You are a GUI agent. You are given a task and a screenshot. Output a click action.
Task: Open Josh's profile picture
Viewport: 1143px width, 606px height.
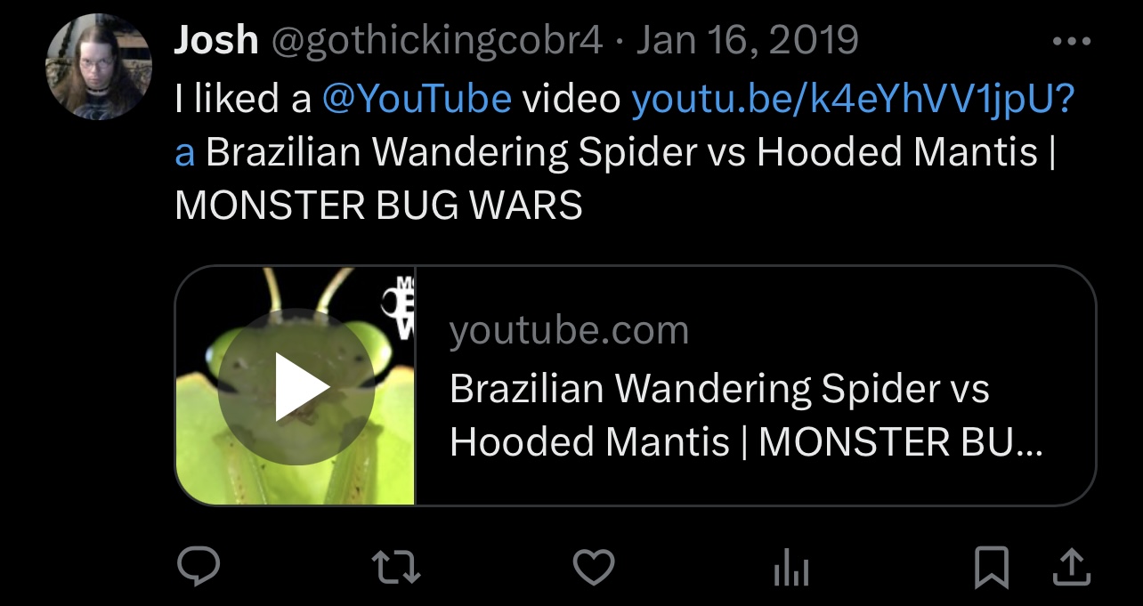pos(99,67)
